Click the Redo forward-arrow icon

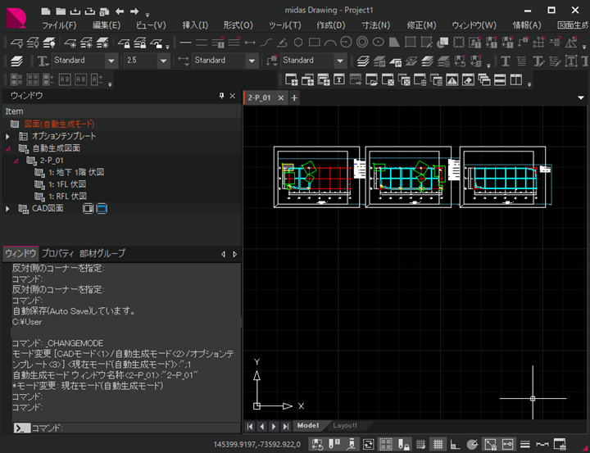(134, 11)
